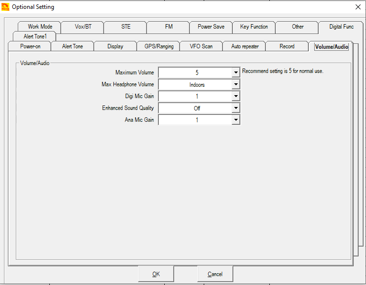Click 'Recommend setting is 5 for normal use.' text
The width and height of the screenshot is (366, 285).
[x=283, y=71]
